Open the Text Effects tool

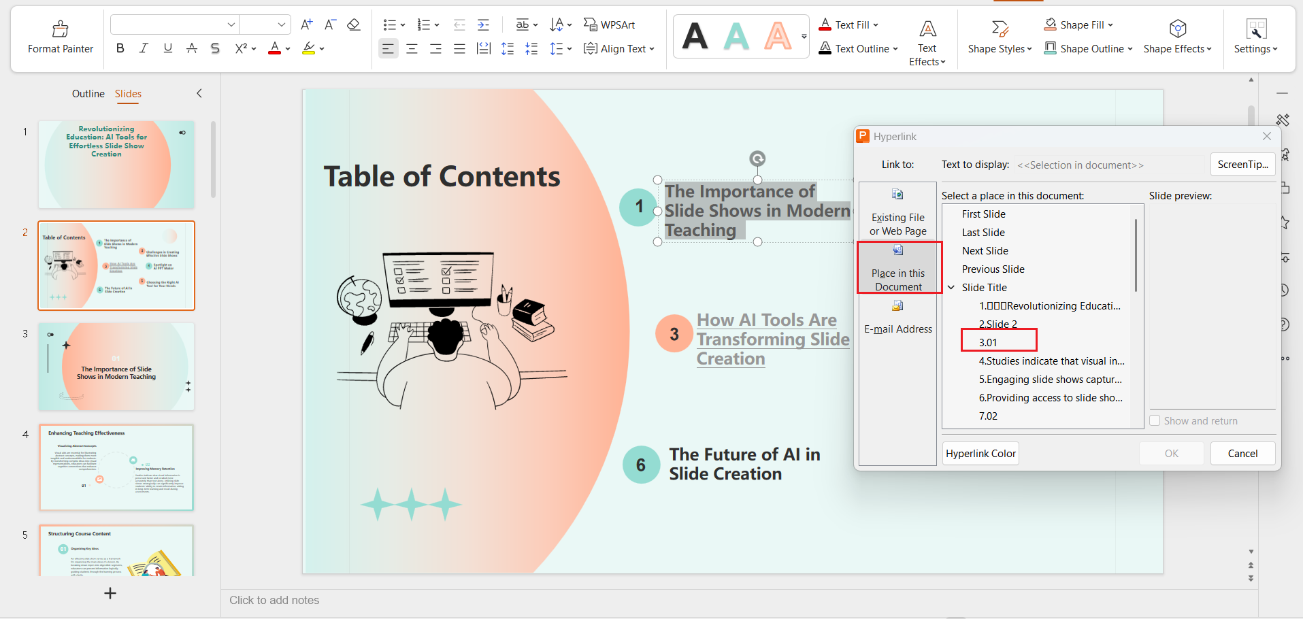tap(927, 41)
